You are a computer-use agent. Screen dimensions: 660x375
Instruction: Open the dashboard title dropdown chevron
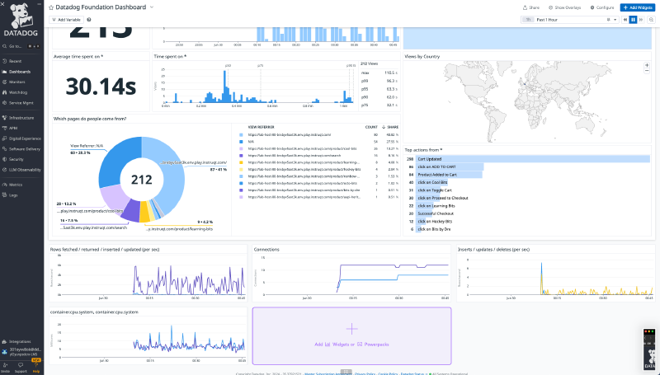pos(152,6)
